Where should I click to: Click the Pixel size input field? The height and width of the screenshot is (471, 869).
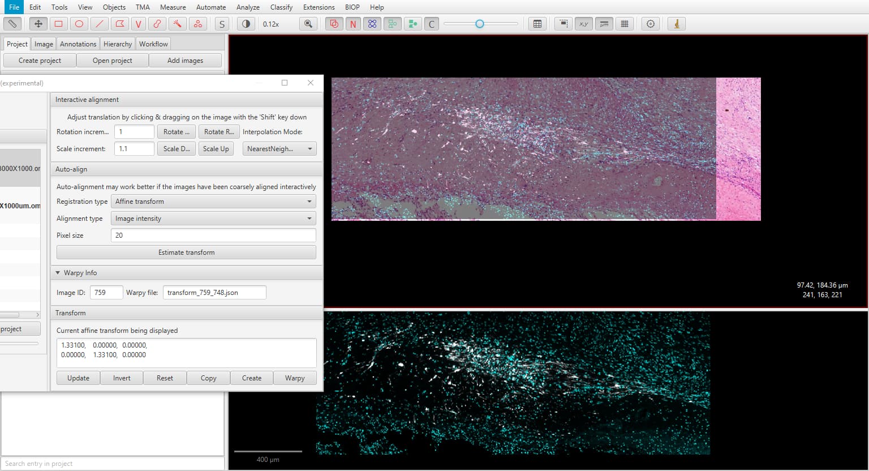(213, 236)
